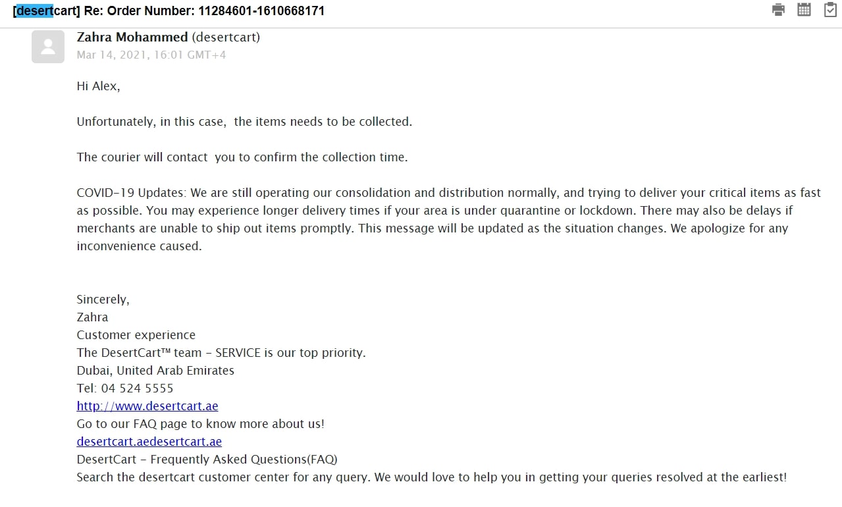The height and width of the screenshot is (507, 842).
Task: Click the COVID-19 Updates paragraph
Action: [x=449, y=219]
